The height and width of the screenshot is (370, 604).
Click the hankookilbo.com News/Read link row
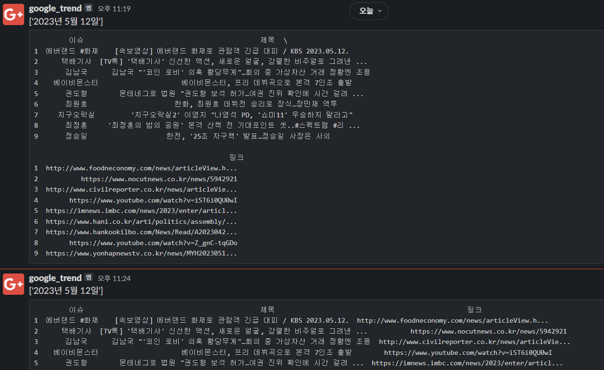pyautogui.click(x=141, y=232)
